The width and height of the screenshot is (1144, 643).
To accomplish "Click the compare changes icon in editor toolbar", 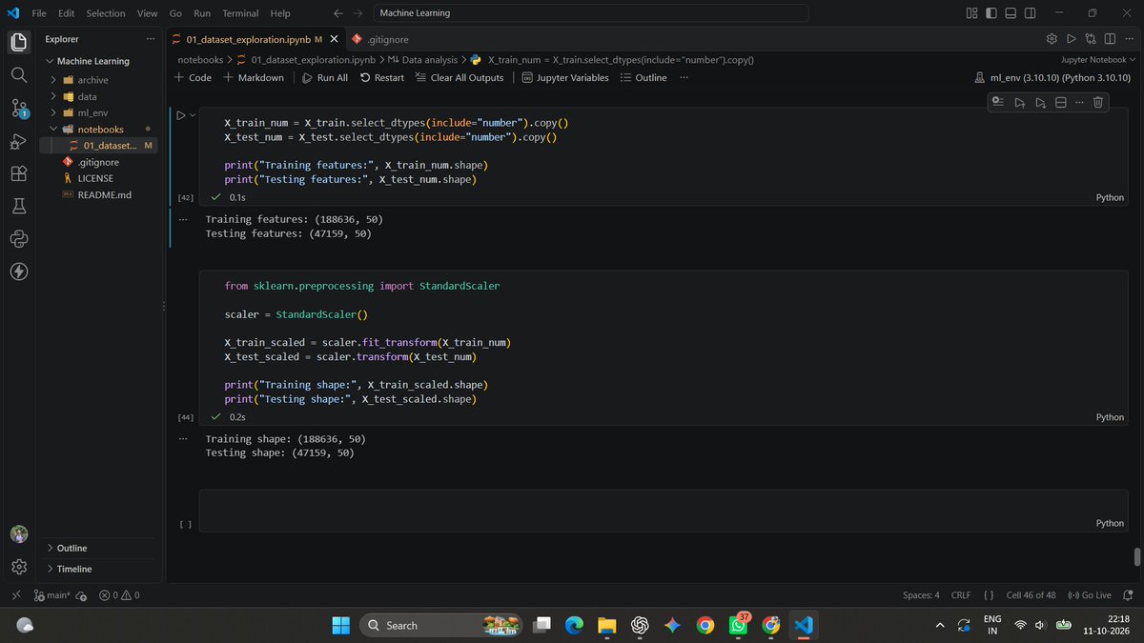I will coord(1091,39).
